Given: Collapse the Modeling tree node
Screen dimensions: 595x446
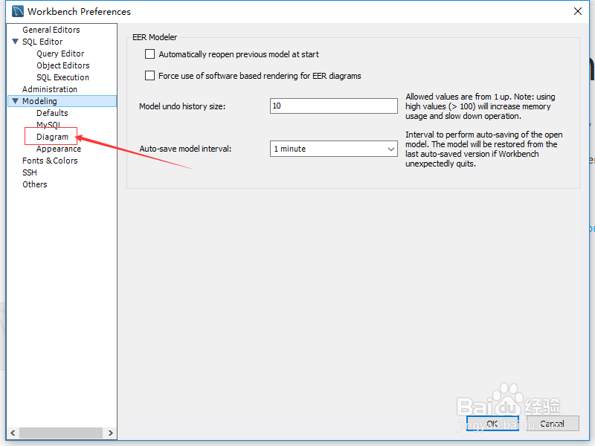Looking at the screenshot, I should tap(15, 101).
